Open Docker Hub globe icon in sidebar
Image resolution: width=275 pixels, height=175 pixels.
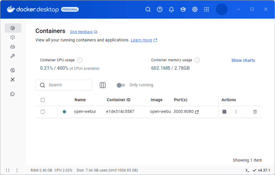[x=13, y=70]
